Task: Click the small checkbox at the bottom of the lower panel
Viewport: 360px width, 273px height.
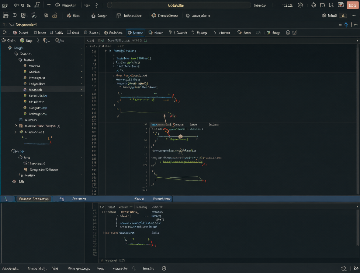Action: click(x=102, y=261)
